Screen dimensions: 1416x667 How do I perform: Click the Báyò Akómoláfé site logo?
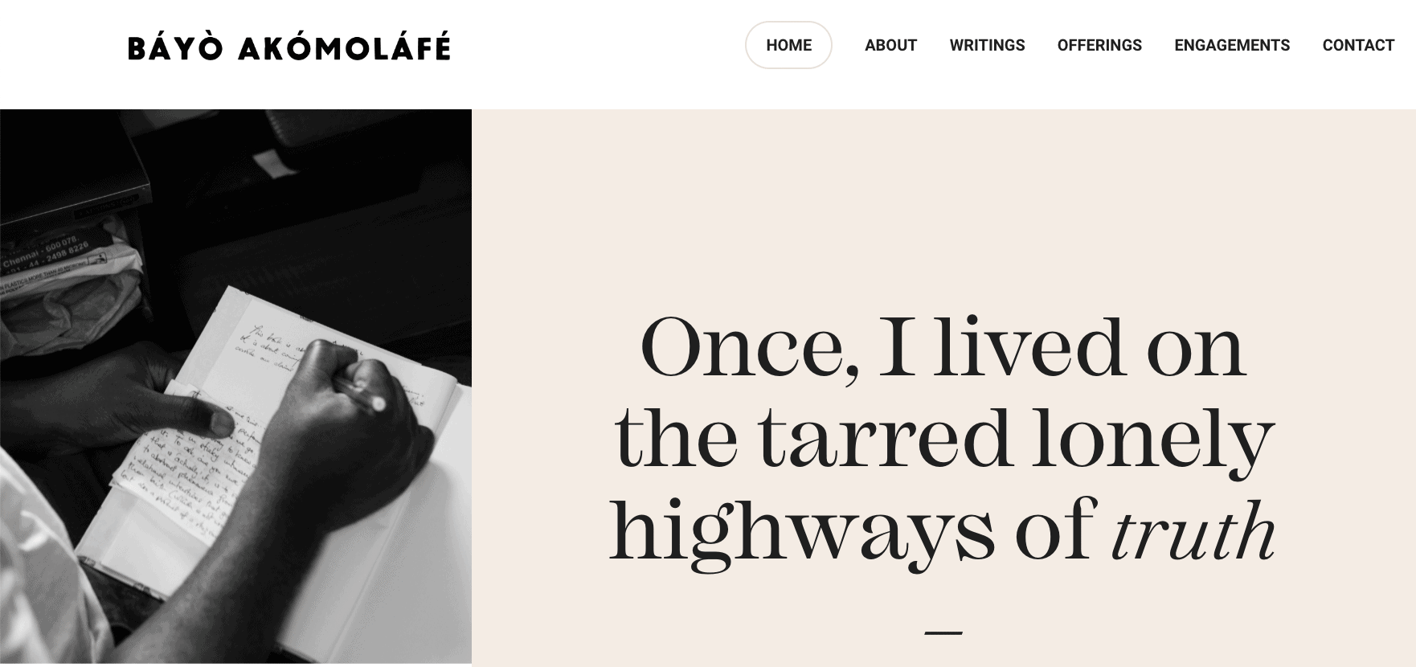[x=289, y=48]
